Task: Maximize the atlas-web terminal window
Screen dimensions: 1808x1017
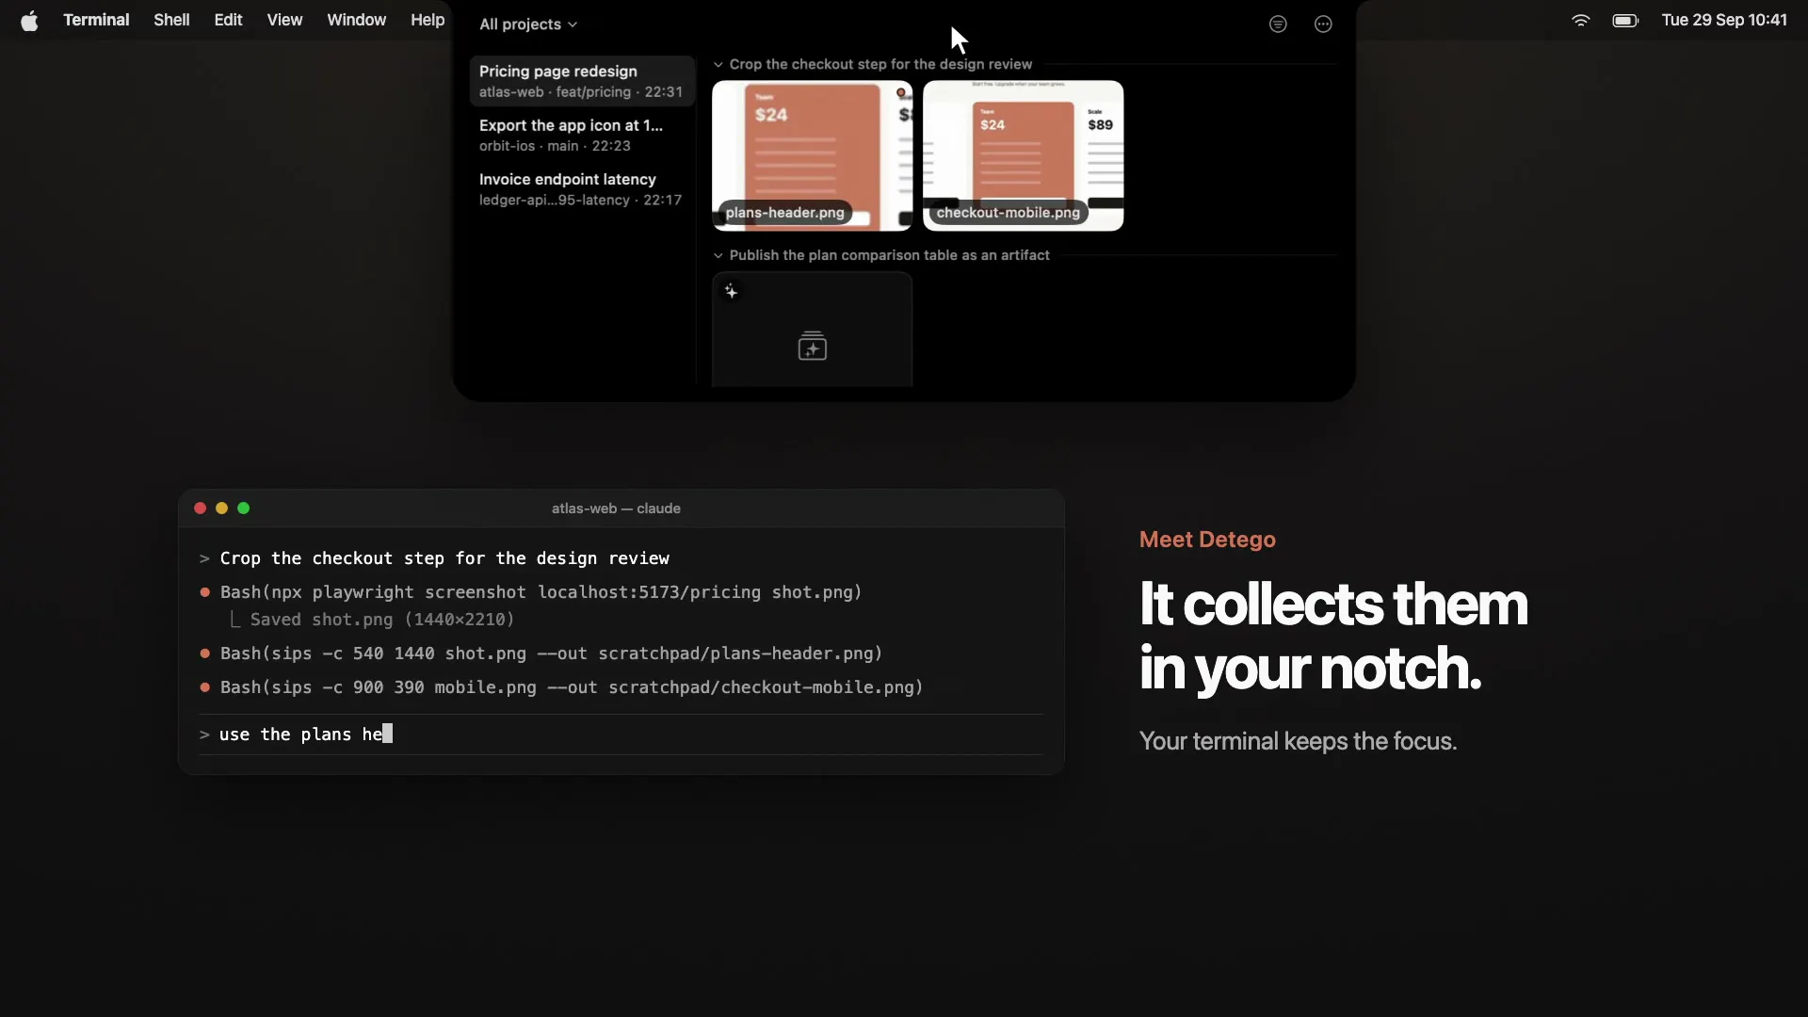Action: coord(243,508)
